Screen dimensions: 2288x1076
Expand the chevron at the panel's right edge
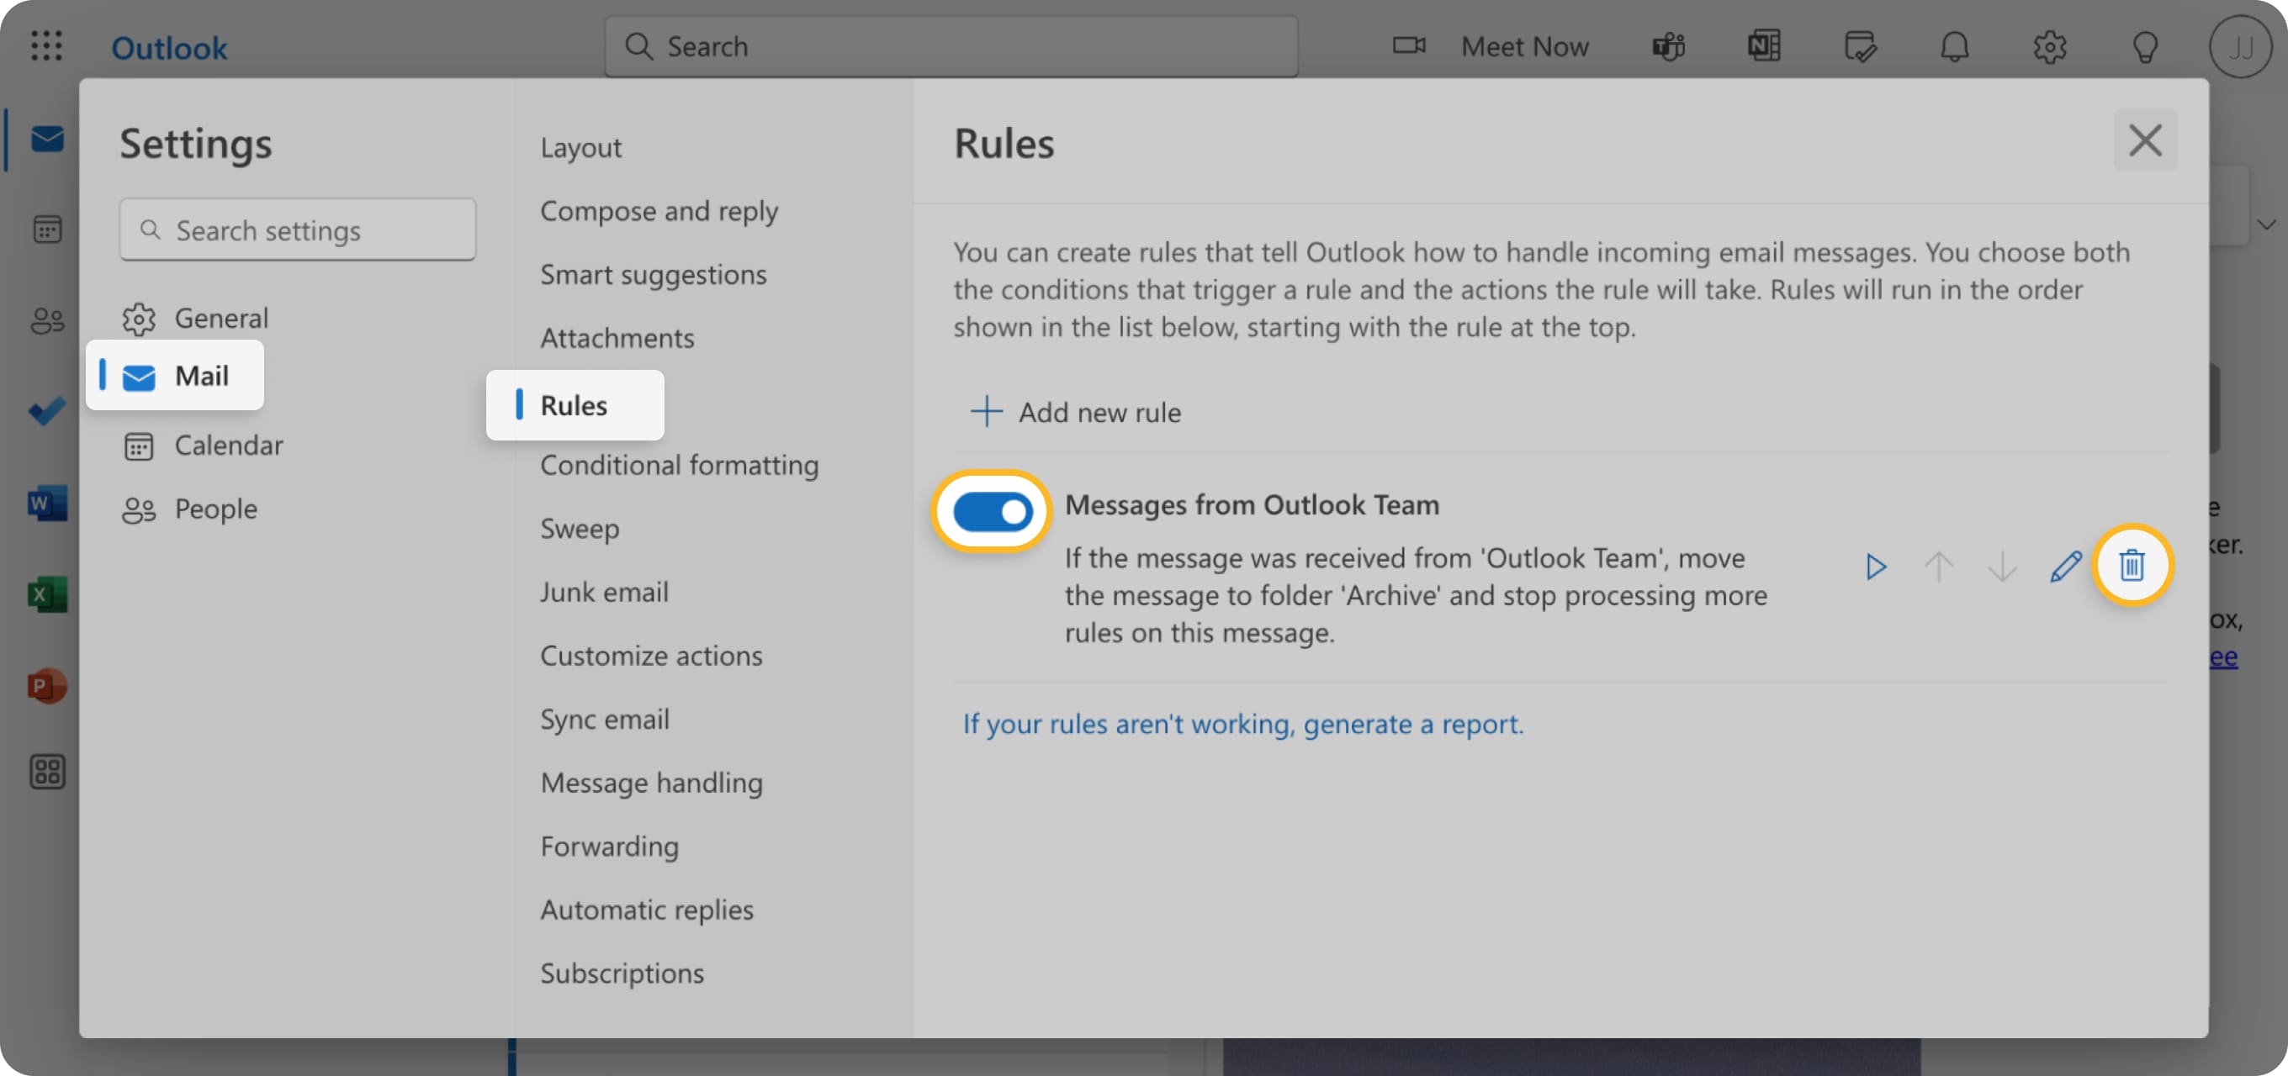pos(2268,224)
